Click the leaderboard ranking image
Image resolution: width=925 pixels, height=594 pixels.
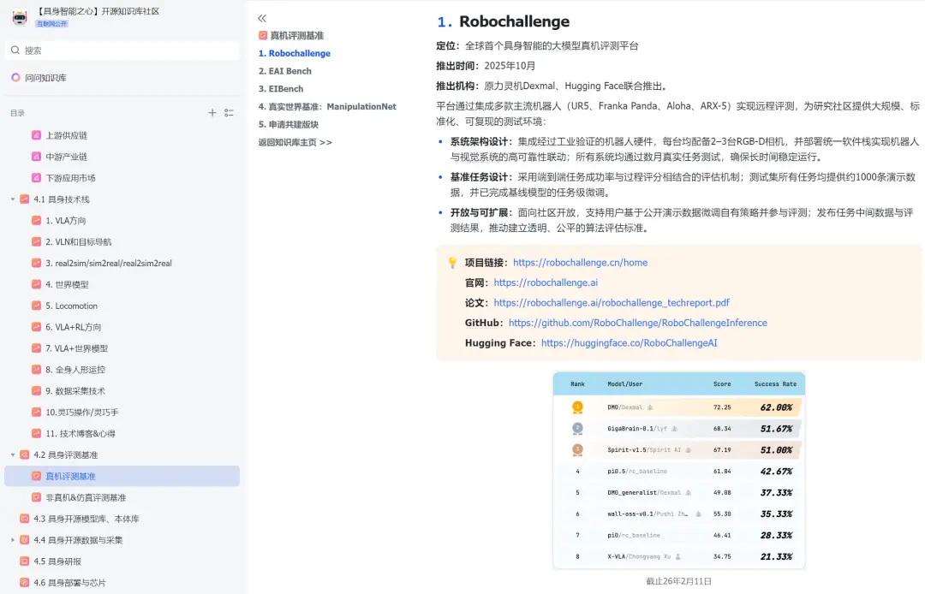(679, 470)
